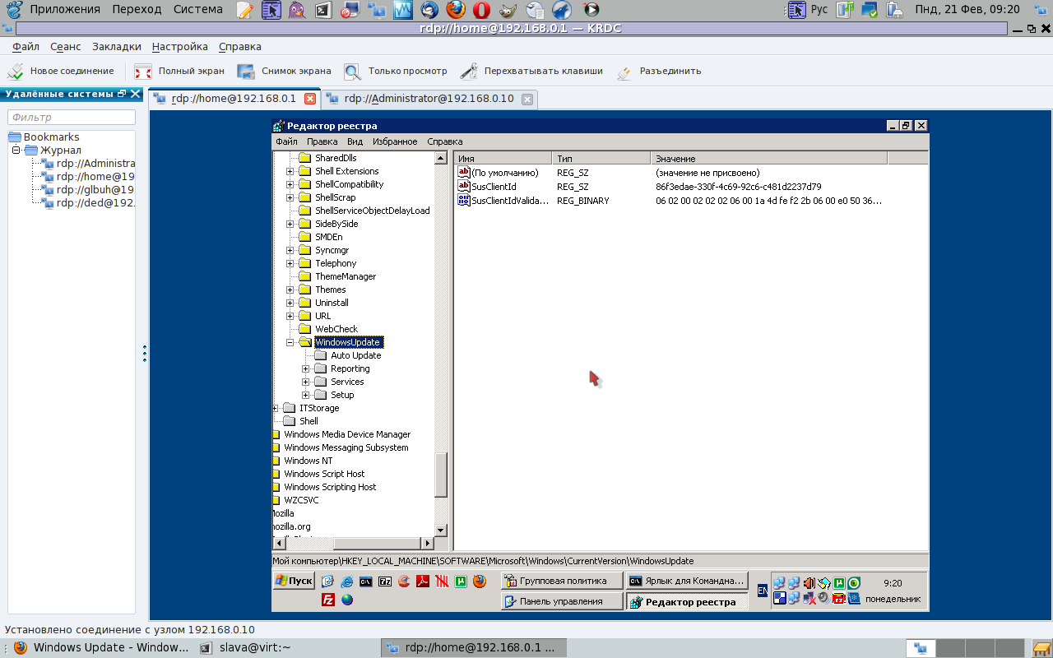Click the Имя column header
This screenshot has width=1053, height=658.
[503, 158]
